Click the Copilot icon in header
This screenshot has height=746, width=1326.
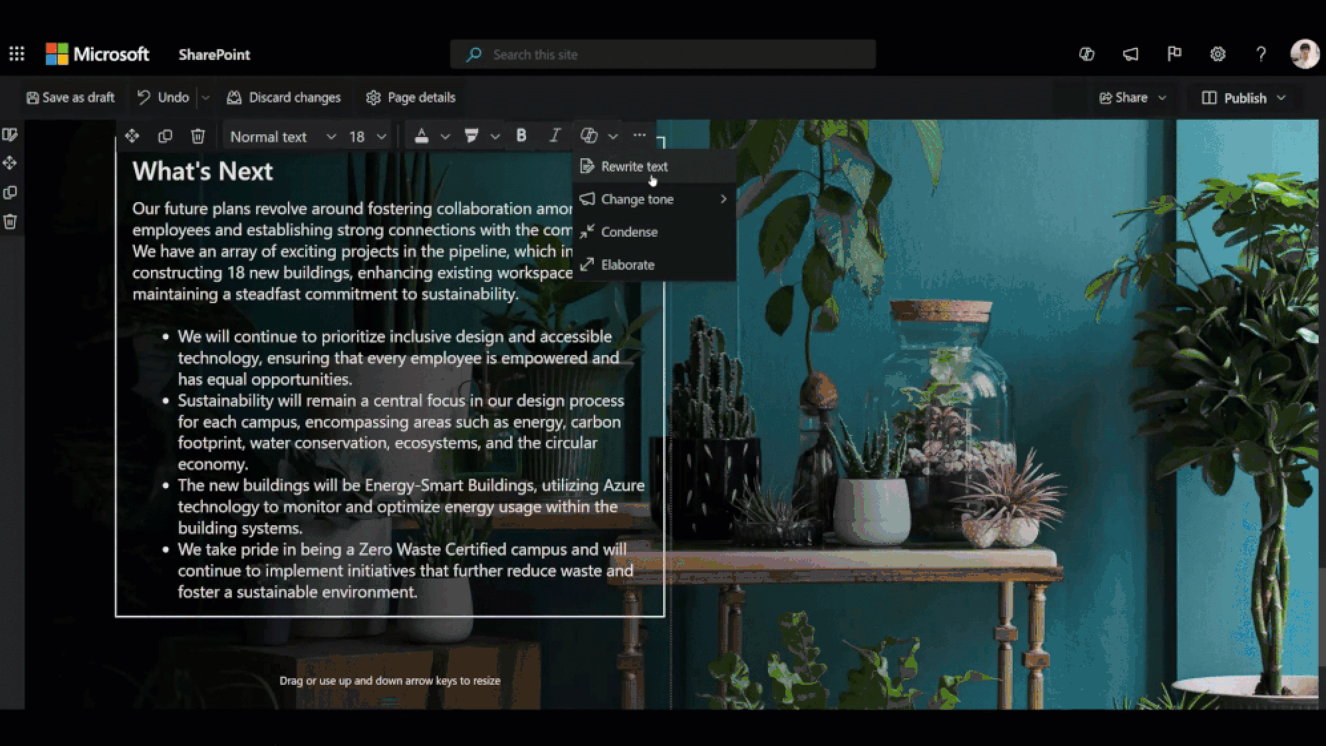pos(1087,54)
